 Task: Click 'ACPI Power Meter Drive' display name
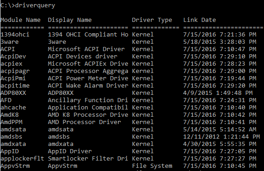tap(88, 78)
